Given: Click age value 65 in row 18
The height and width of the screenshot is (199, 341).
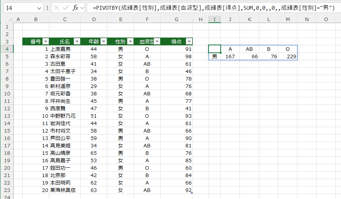Looking at the screenshot, I should (x=94, y=153).
